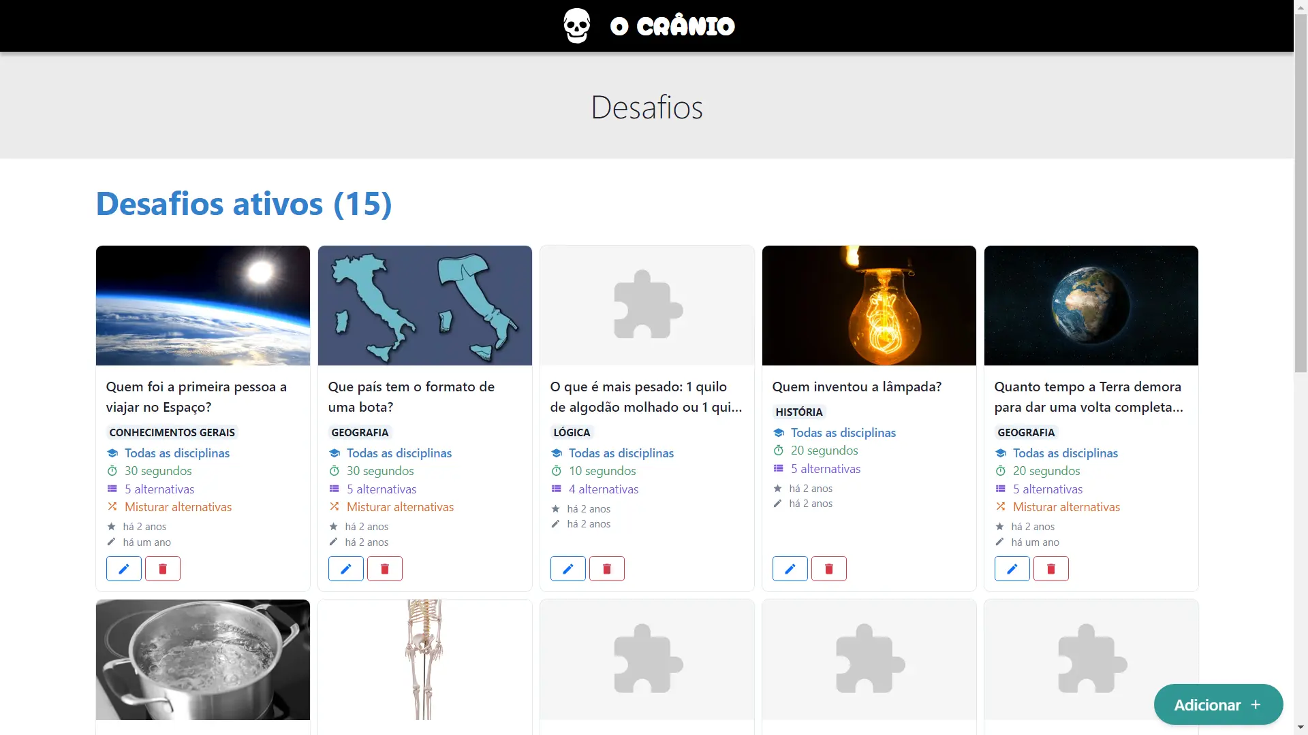Open the boiling pot thumbnail
1308x735 pixels.
pyautogui.click(x=203, y=659)
